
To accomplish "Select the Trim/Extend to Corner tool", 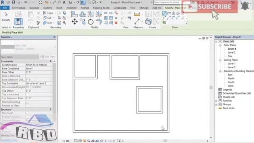I will coord(99,21).
